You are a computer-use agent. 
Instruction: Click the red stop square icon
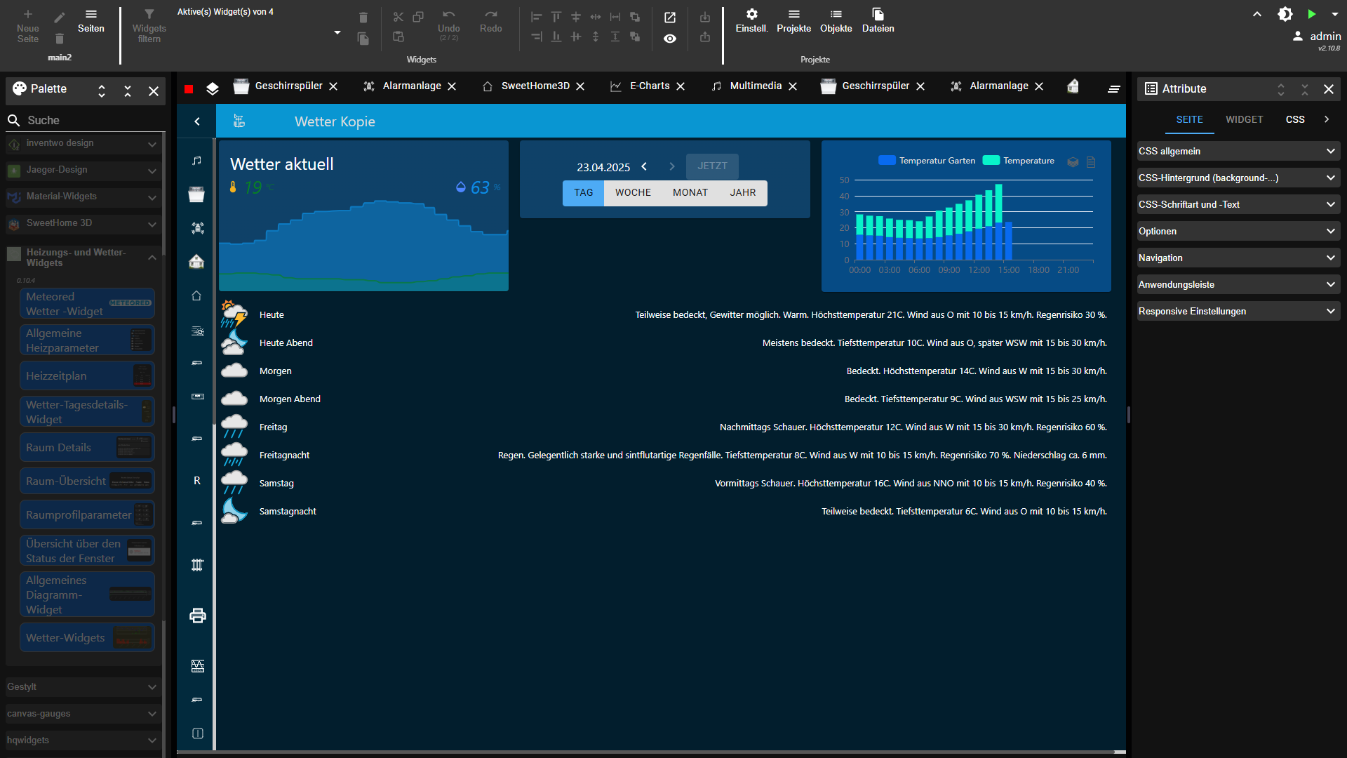click(x=189, y=89)
